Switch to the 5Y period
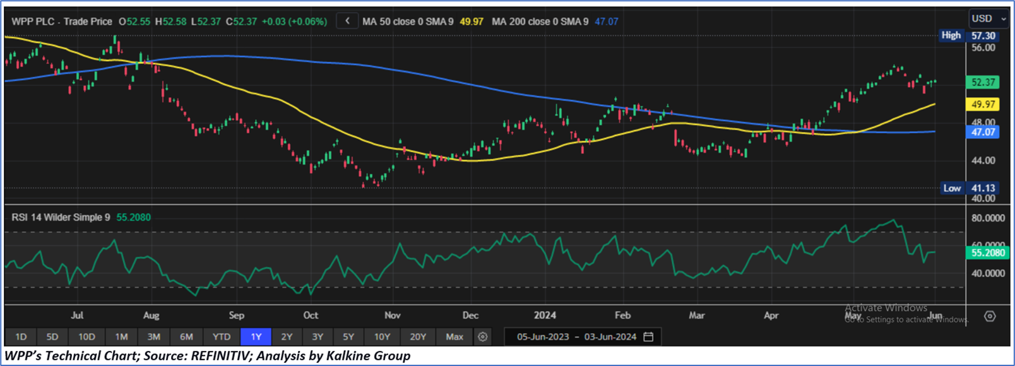 point(348,337)
